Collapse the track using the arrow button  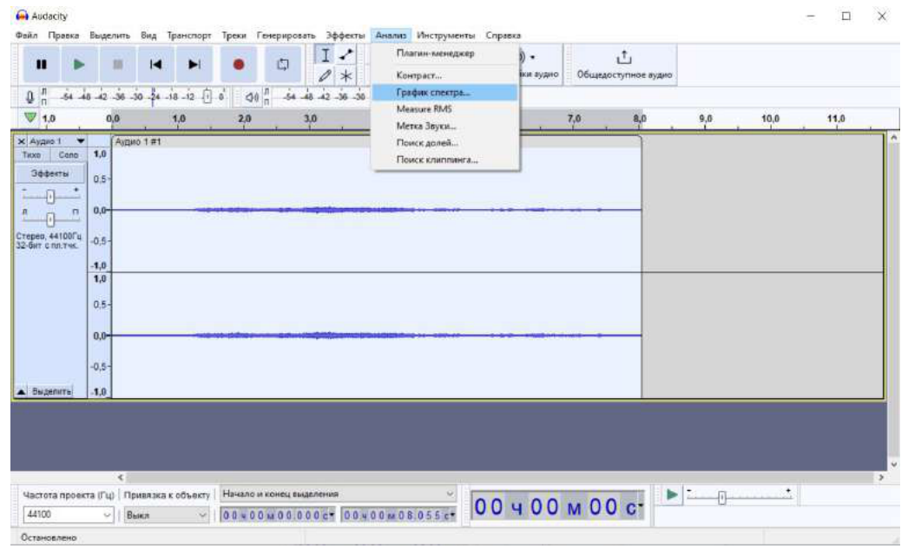(x=21, y=391)
